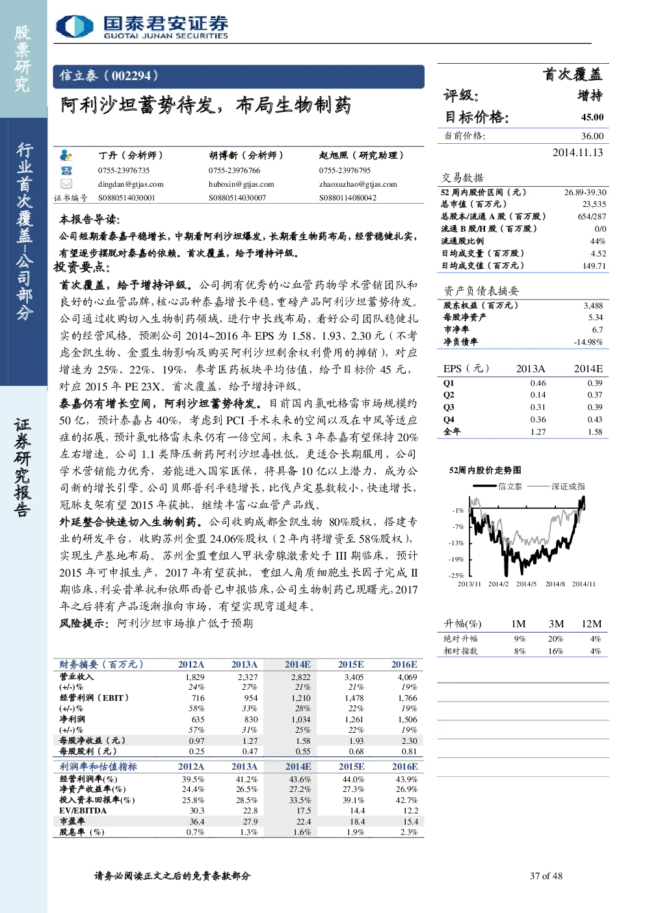Click email huboxin@gtjas.com

(x=241, y=184)
